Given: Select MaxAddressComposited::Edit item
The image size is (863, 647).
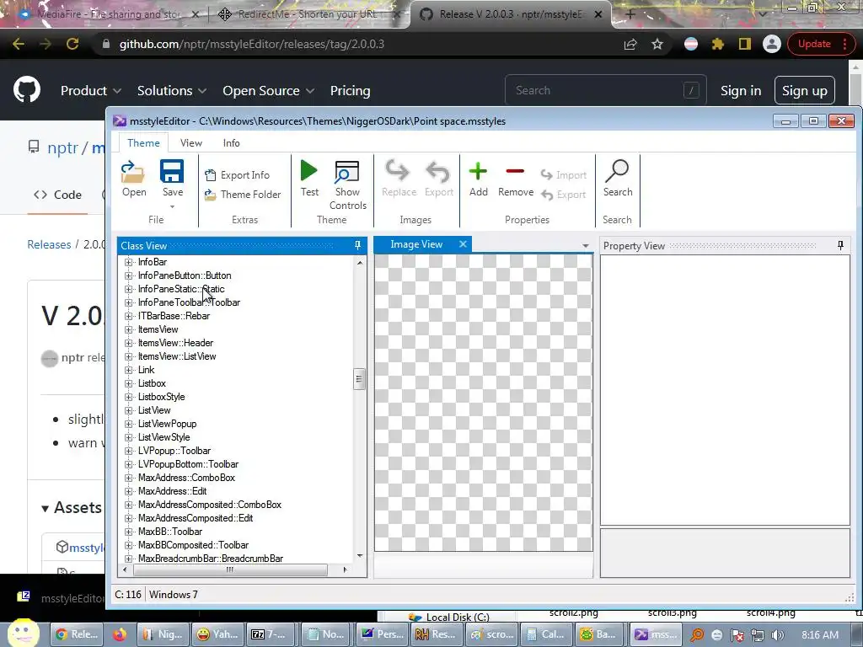Looking at the screenshot, I should [196, 518].
